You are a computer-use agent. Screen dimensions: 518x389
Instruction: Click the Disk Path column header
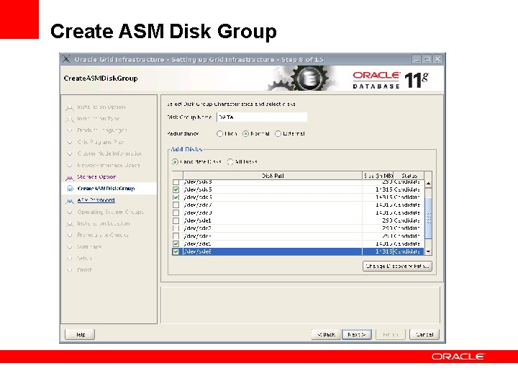[x=273, y=176]
